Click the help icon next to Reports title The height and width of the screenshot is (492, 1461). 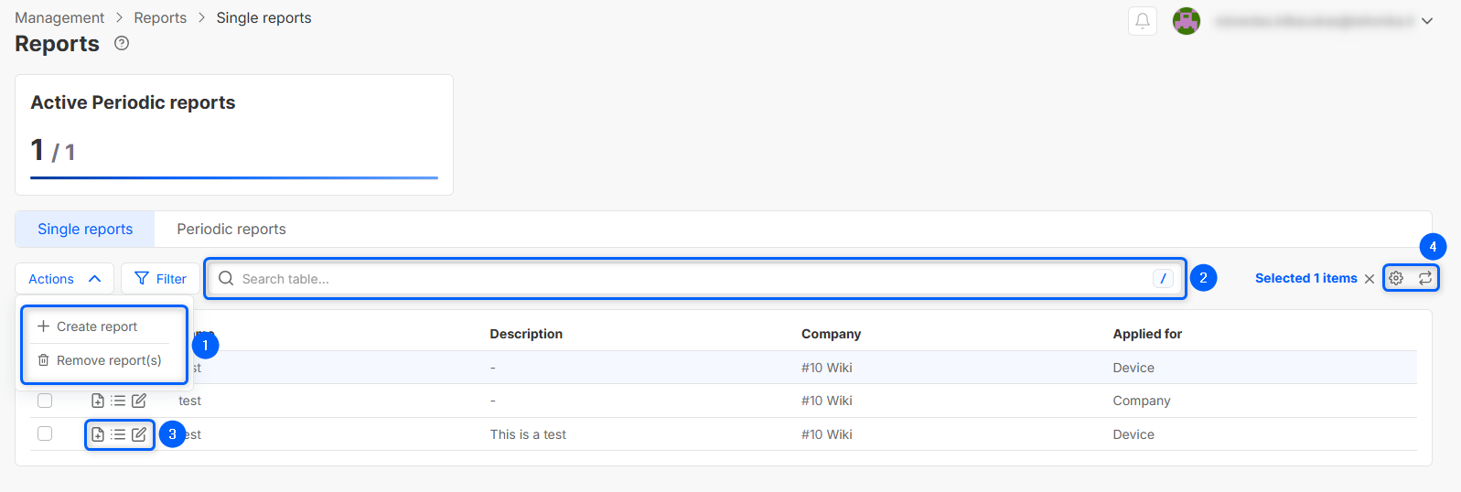click(x=122, y=43)
